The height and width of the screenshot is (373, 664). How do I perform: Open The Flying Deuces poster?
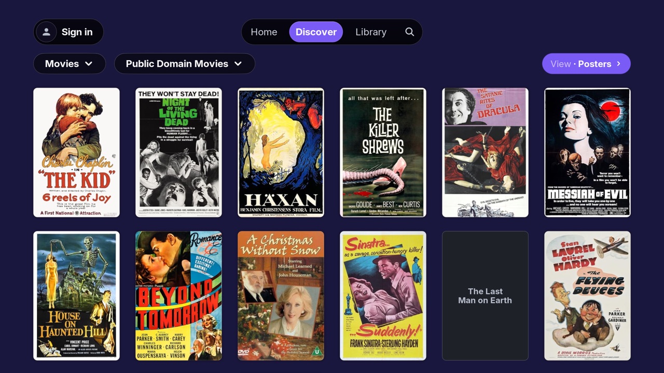pyautogui.click(x=587, y=296)
